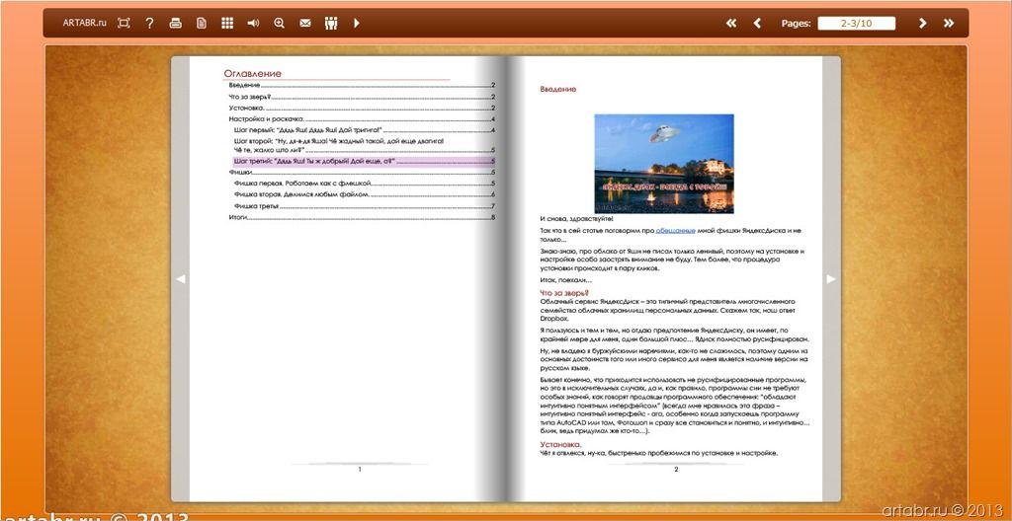Flip forward using the right edge arrow
Screen dimensions: 1012x521
[831, 279]
